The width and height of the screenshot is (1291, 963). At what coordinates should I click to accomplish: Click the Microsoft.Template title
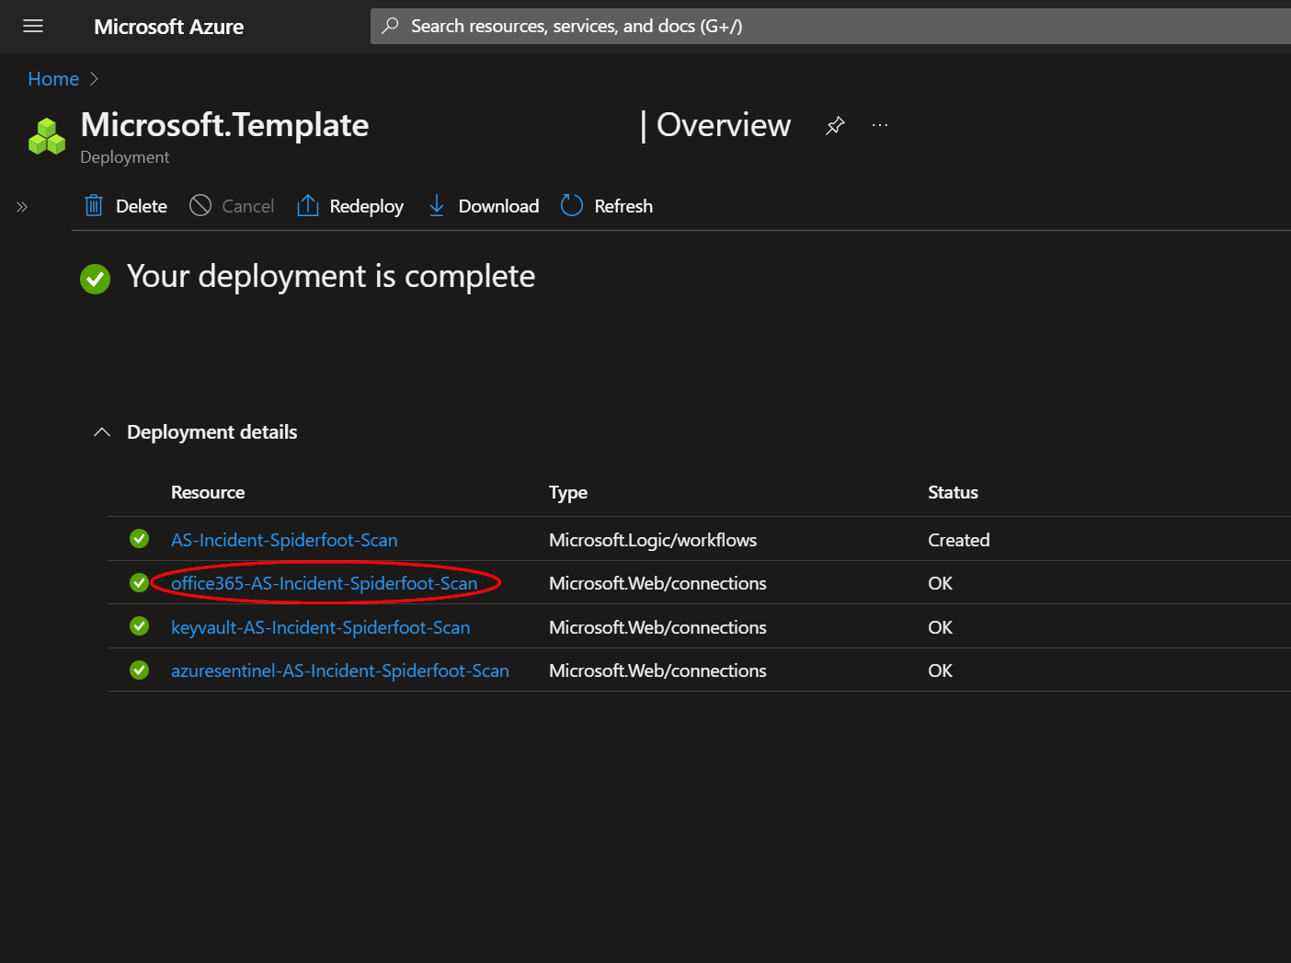click(x=224, y=125)
